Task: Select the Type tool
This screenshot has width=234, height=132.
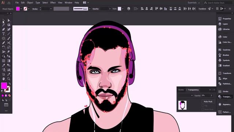Action: [x=3, y=34]
